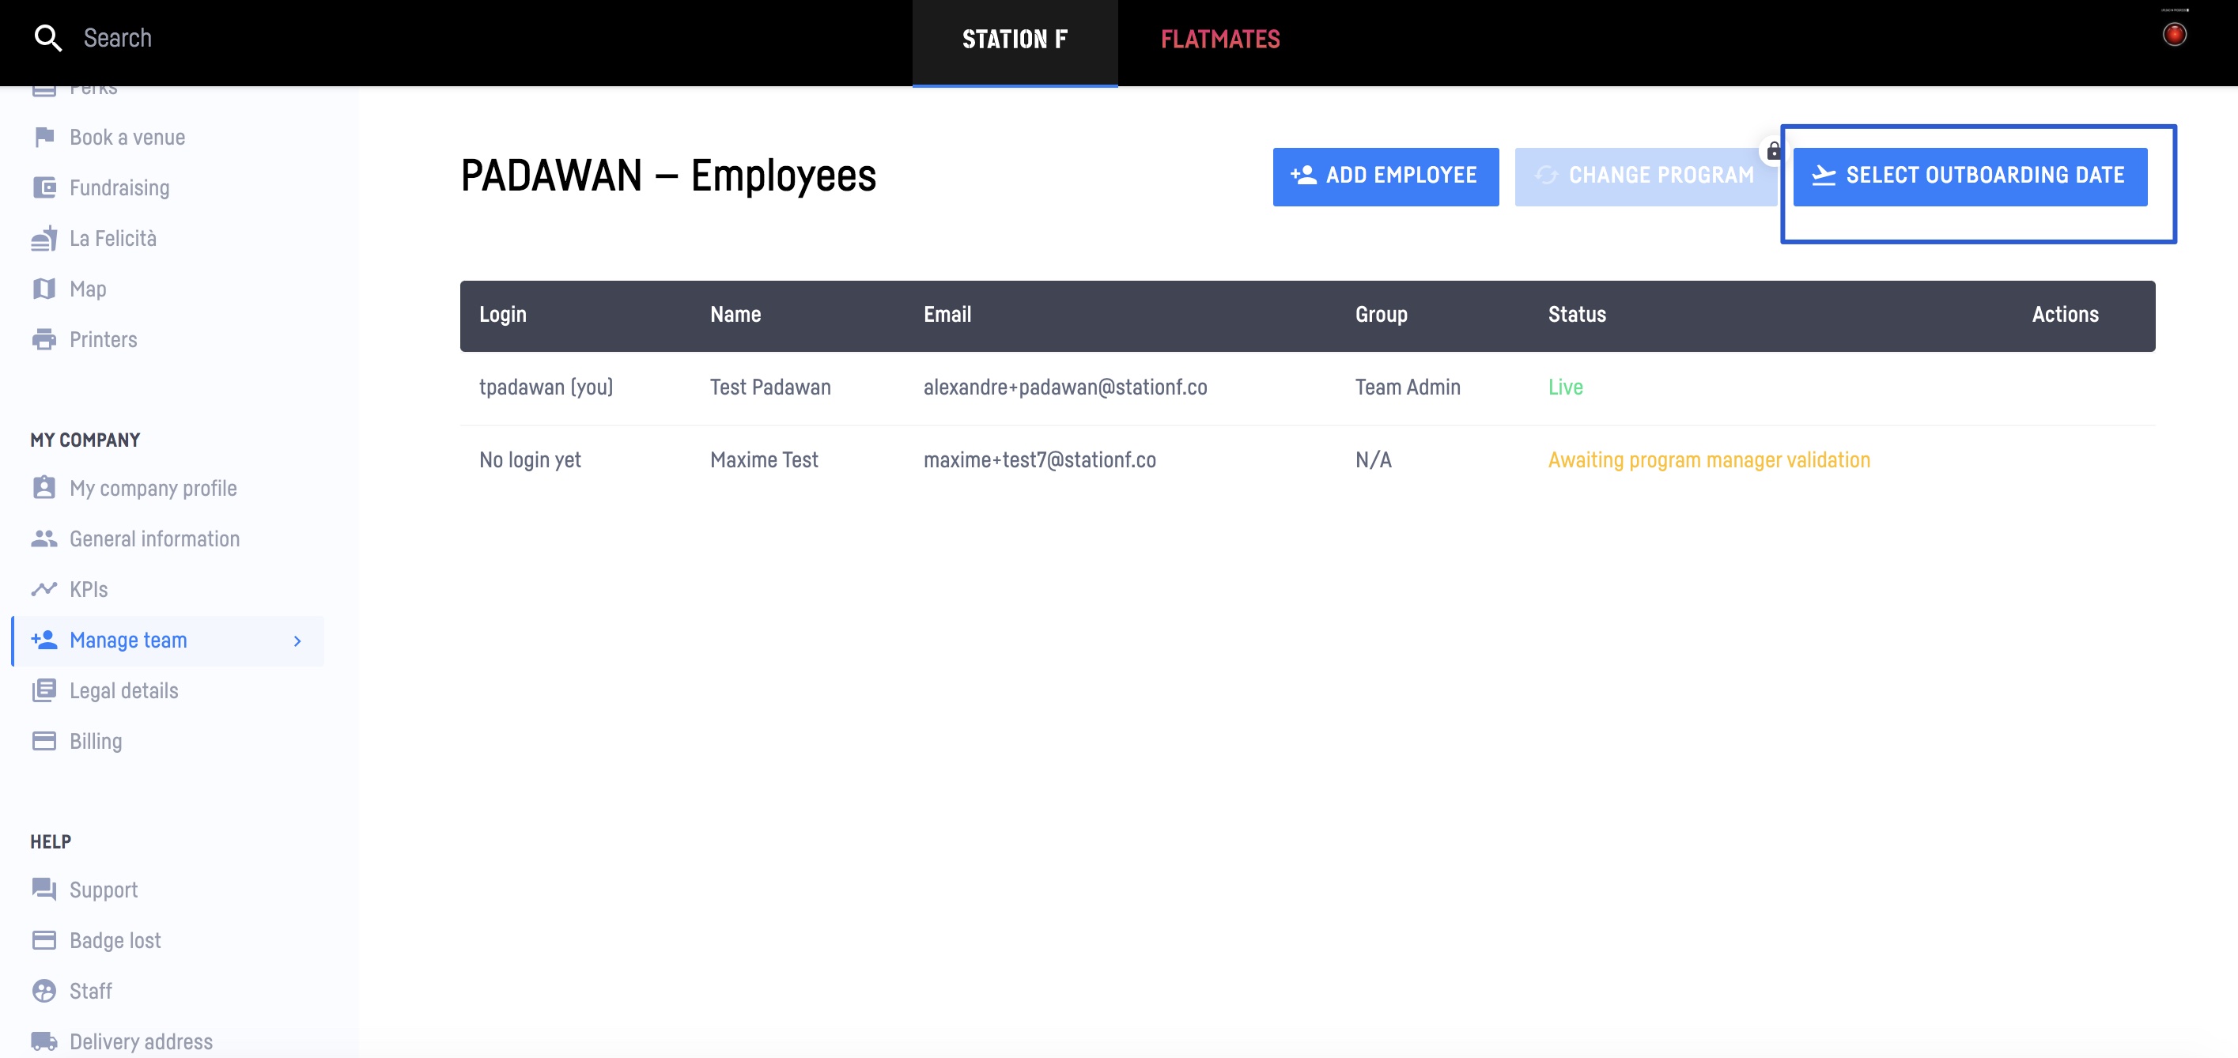Open Book a venue page
The image size is (2238, 1058).
click(x=127, y=138)
